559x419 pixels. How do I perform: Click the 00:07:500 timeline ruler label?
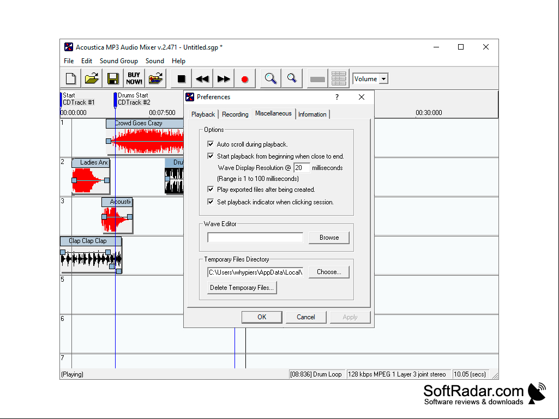pos(162,113)
